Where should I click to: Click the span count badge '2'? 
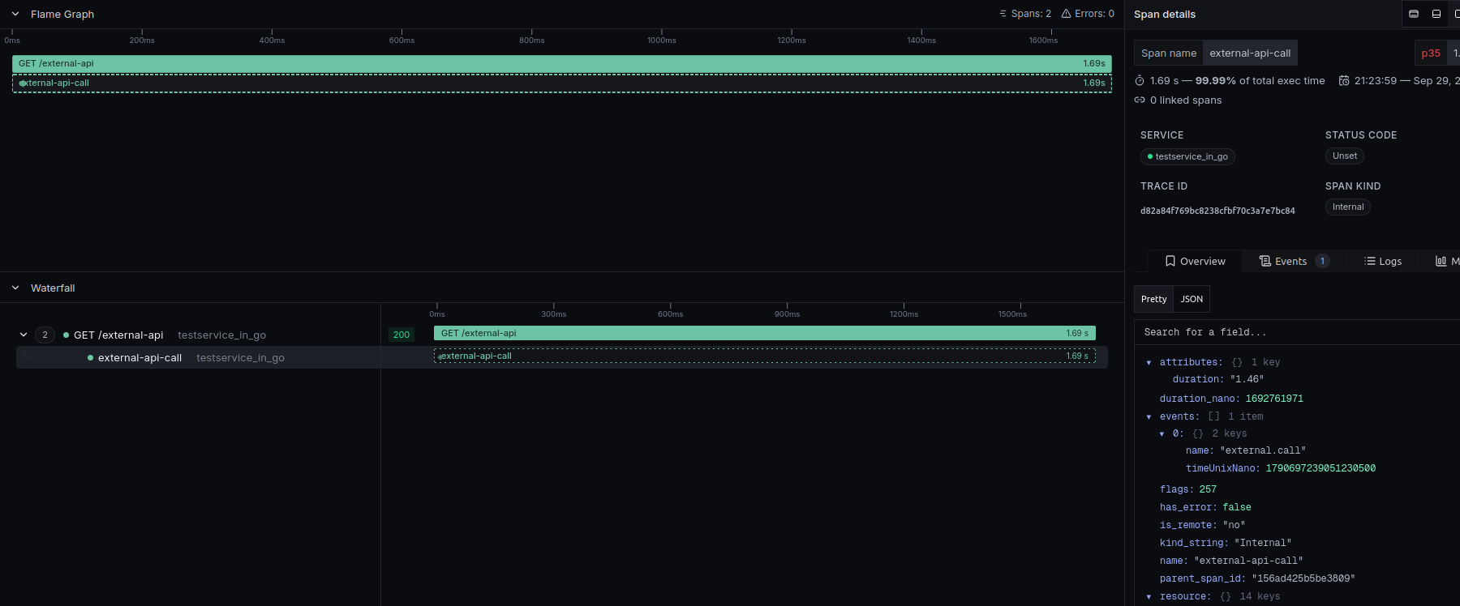[x=45, y=335]
